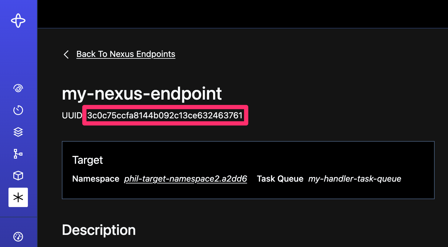448x247 pixels.
Task: Open Schedules from the sidebar timer icon
Action: pos(18,110)
